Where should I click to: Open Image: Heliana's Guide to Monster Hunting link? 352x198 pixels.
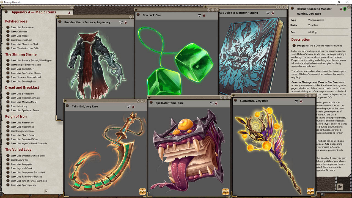point(294,46)
